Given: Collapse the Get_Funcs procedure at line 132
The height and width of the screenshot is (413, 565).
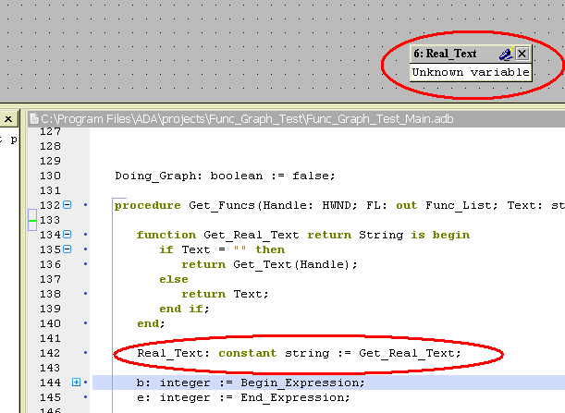Looking at the screenshot, I should [67, 205].
